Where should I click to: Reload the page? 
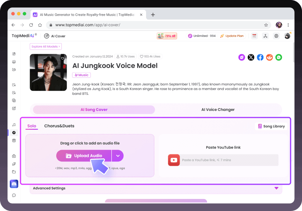click(x=31, y=25)
